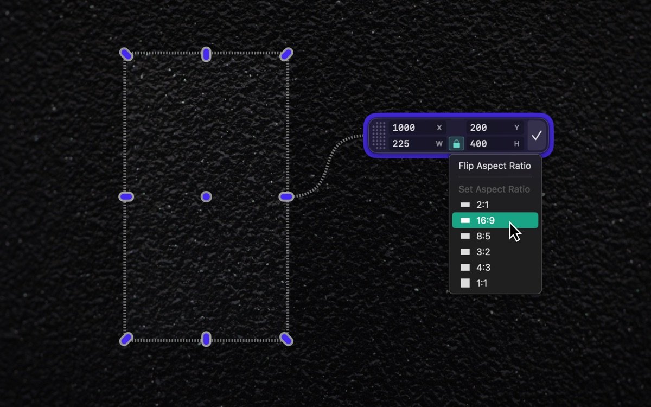This screenshot has height=407, width=651.
Task: Click the X position field showing 1000
Action: 412,128
